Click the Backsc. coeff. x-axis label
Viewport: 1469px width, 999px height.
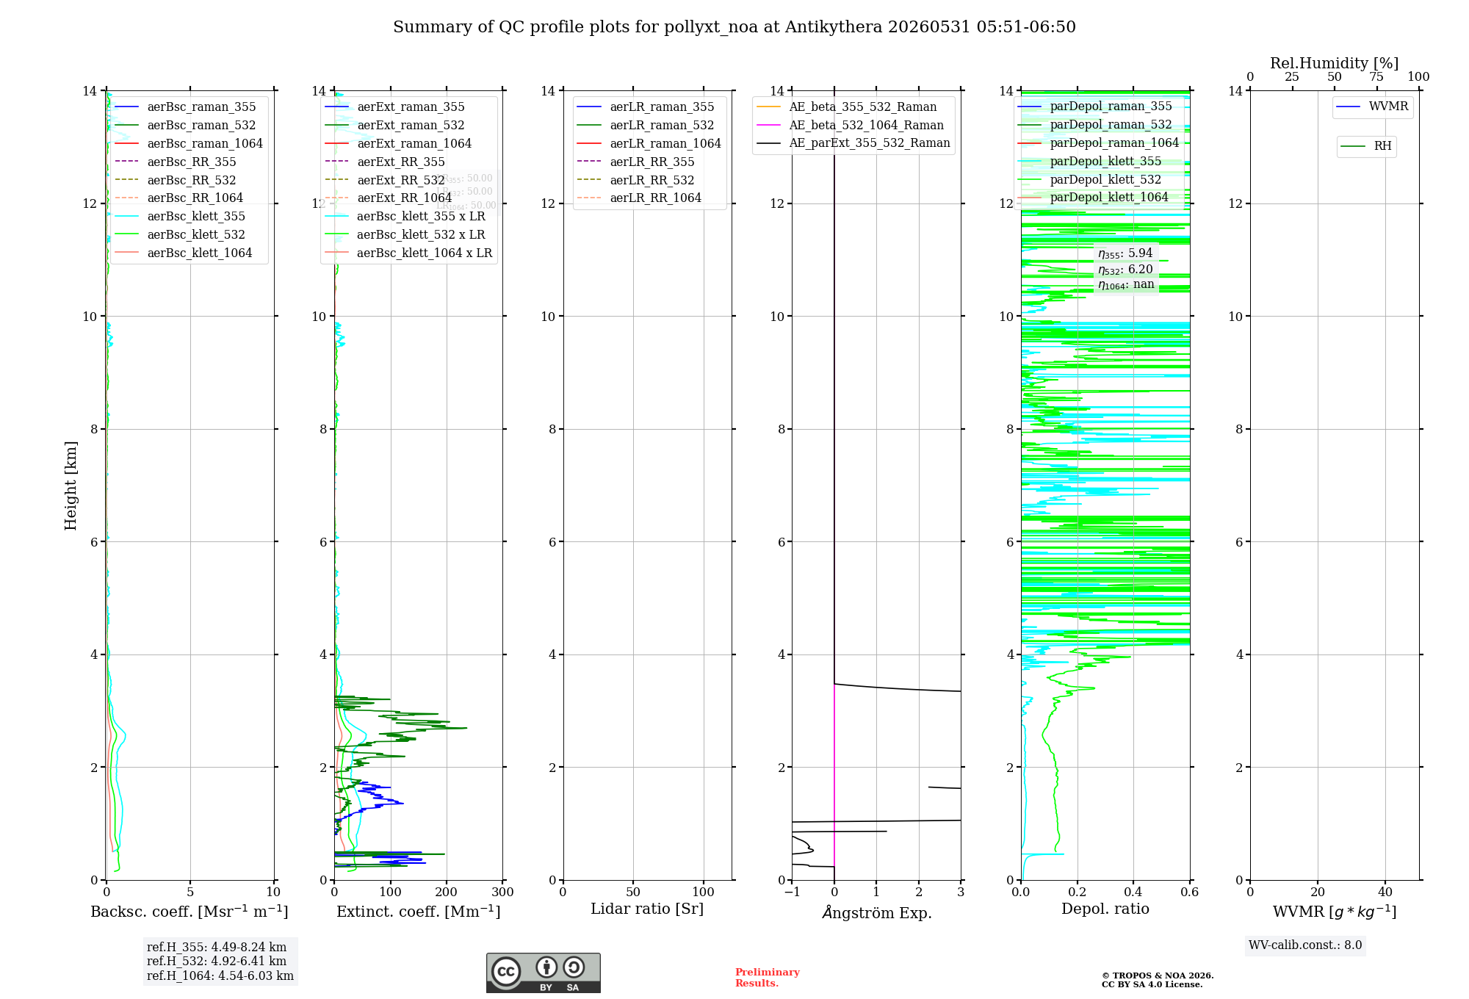click(190, 912)
